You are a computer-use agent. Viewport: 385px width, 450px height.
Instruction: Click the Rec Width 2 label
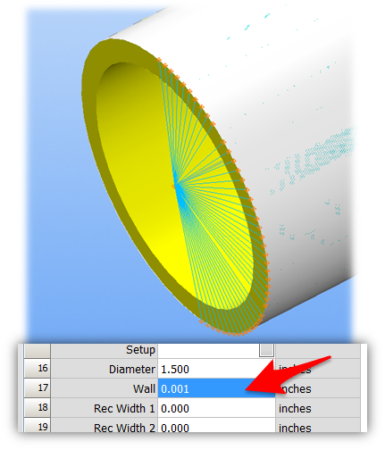click(124, 428)
